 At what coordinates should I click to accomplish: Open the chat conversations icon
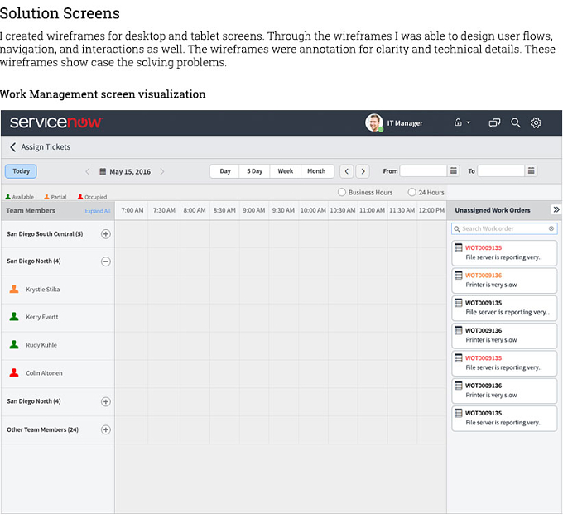coord(494,122)
